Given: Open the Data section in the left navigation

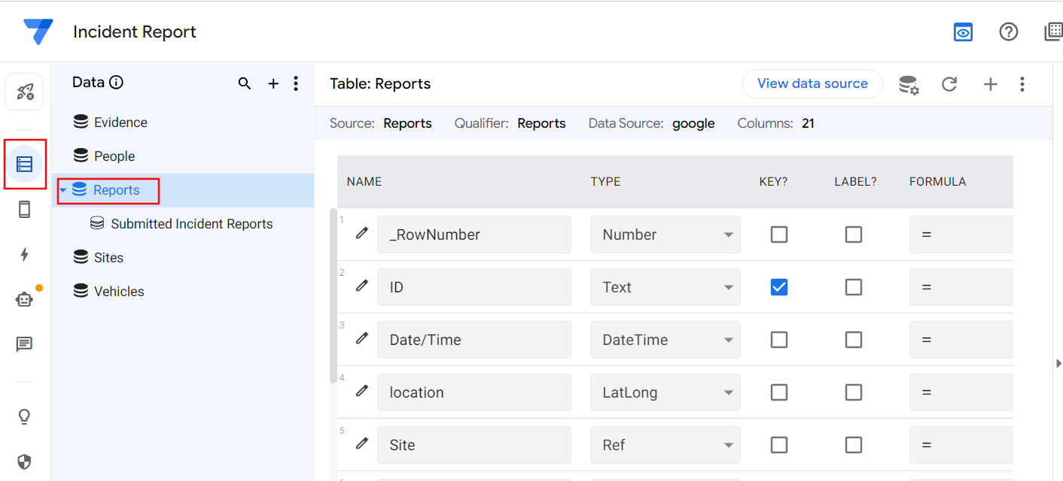Looking at the screenshot, I should pos(25,164).
